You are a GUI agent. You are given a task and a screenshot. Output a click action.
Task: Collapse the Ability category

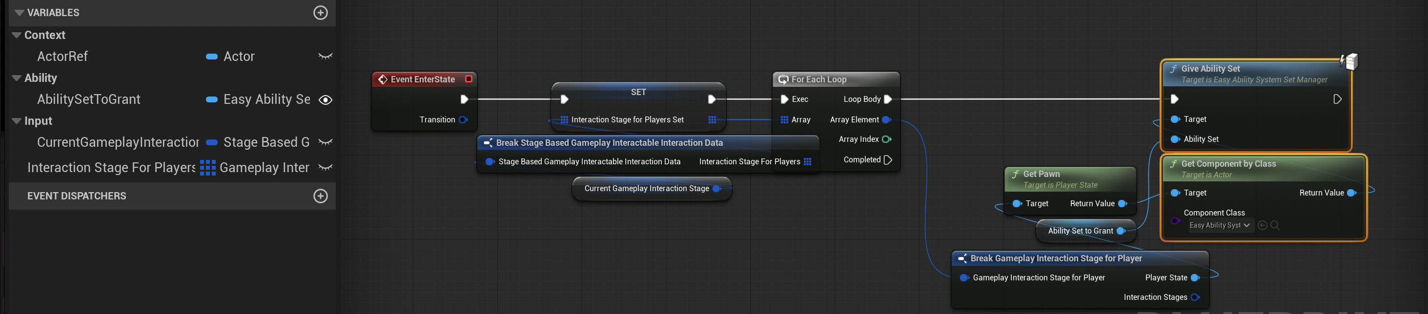17,78
